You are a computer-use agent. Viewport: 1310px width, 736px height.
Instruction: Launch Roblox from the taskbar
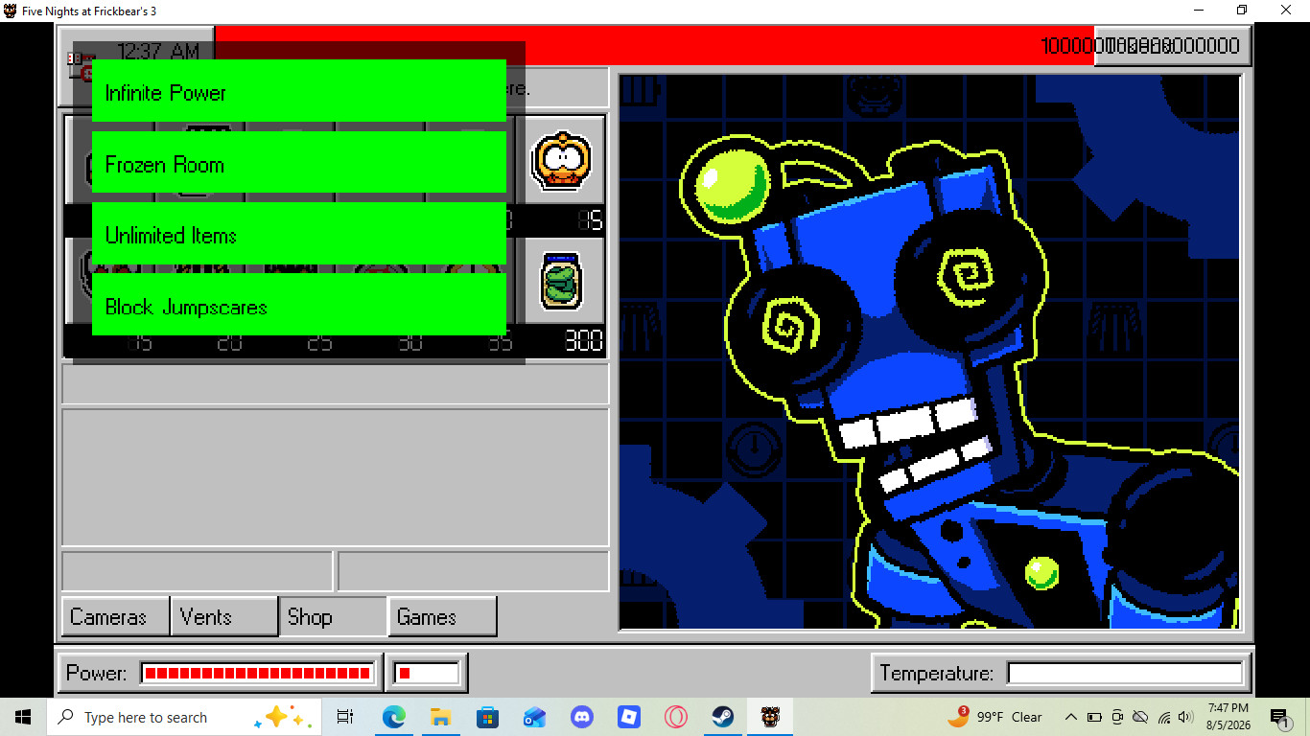click(x=628, y=717)
